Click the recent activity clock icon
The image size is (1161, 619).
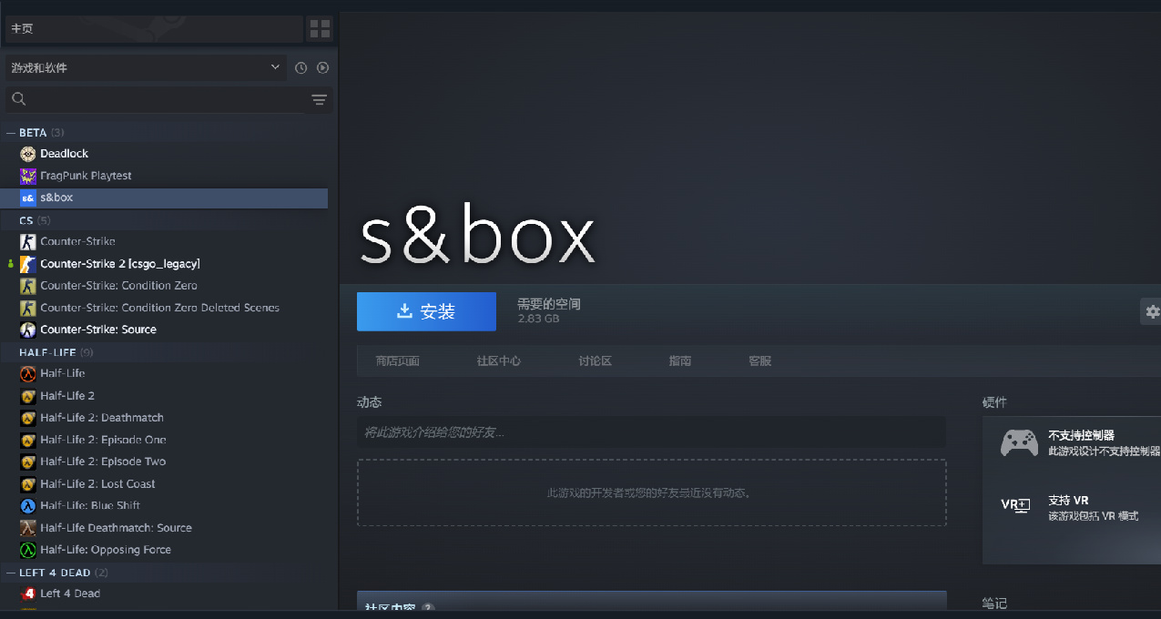click(x=301, y=67)
